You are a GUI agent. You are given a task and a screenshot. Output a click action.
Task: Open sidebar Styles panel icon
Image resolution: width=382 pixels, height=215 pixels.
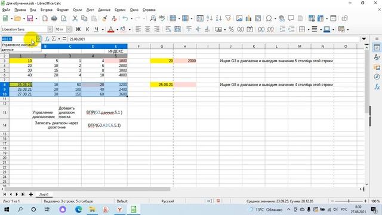[x=377, y=57]
